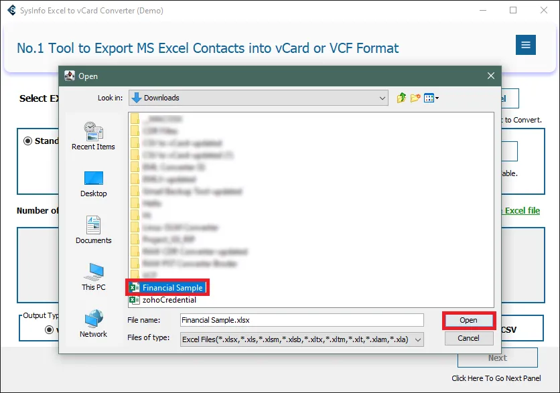Viewport: 560px width, 393px height.
Task: Select the first folder in the list
Action: pos(157,119)
